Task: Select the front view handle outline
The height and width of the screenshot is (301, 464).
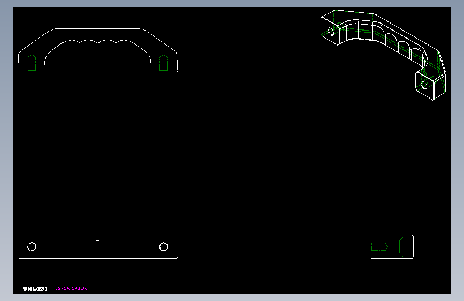Action: [x=98, y=50]
